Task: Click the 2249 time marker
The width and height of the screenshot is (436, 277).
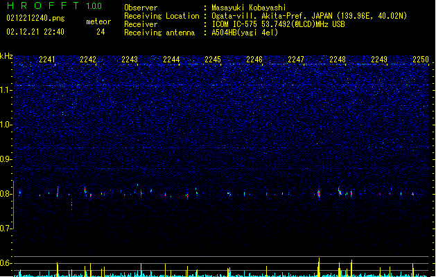Action: click(379, 60)
